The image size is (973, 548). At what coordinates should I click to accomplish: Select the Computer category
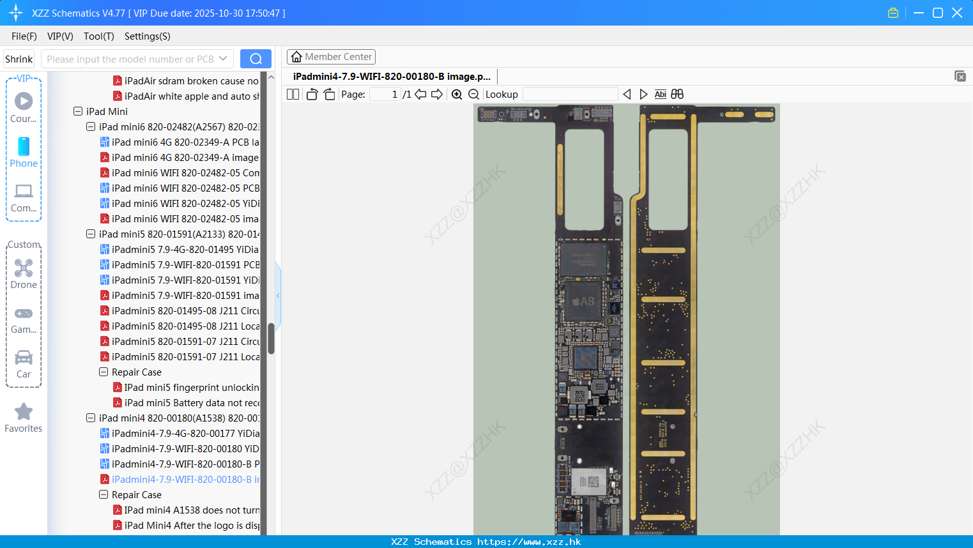[24, 198]
